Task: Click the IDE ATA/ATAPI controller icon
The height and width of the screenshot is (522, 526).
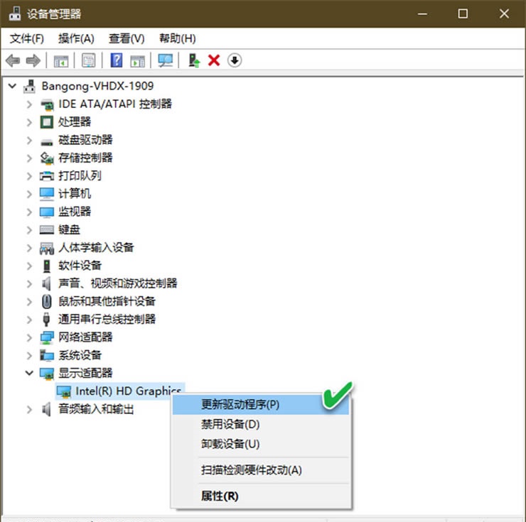Action: (x=47, y=104)
